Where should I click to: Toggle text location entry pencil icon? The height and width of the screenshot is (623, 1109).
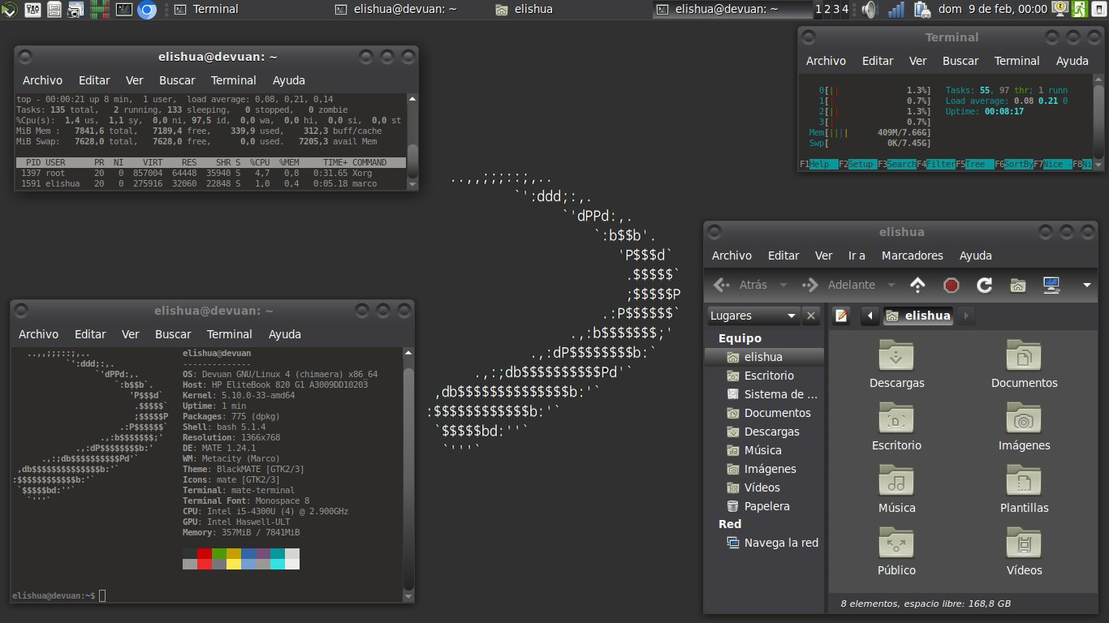[x=842, y=316]
